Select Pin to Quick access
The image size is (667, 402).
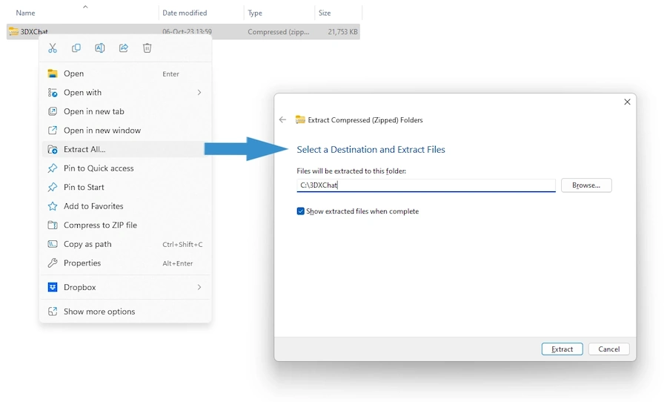click(99, 168)
